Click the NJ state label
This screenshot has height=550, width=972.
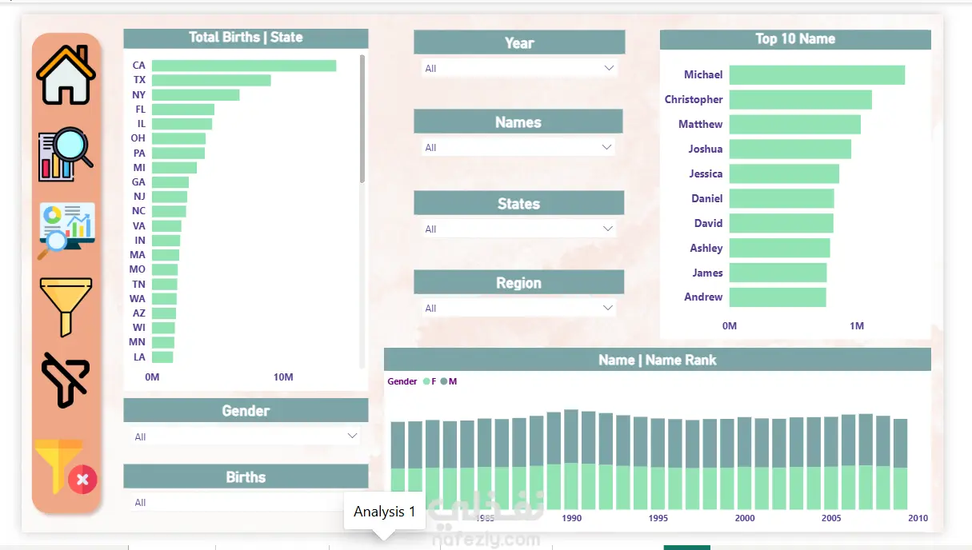click(140, 197)
